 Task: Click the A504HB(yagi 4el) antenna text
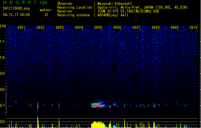click(113, 15)
